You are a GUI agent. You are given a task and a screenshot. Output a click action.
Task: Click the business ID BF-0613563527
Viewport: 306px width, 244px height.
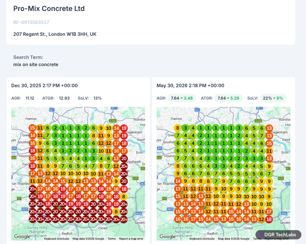31,22
